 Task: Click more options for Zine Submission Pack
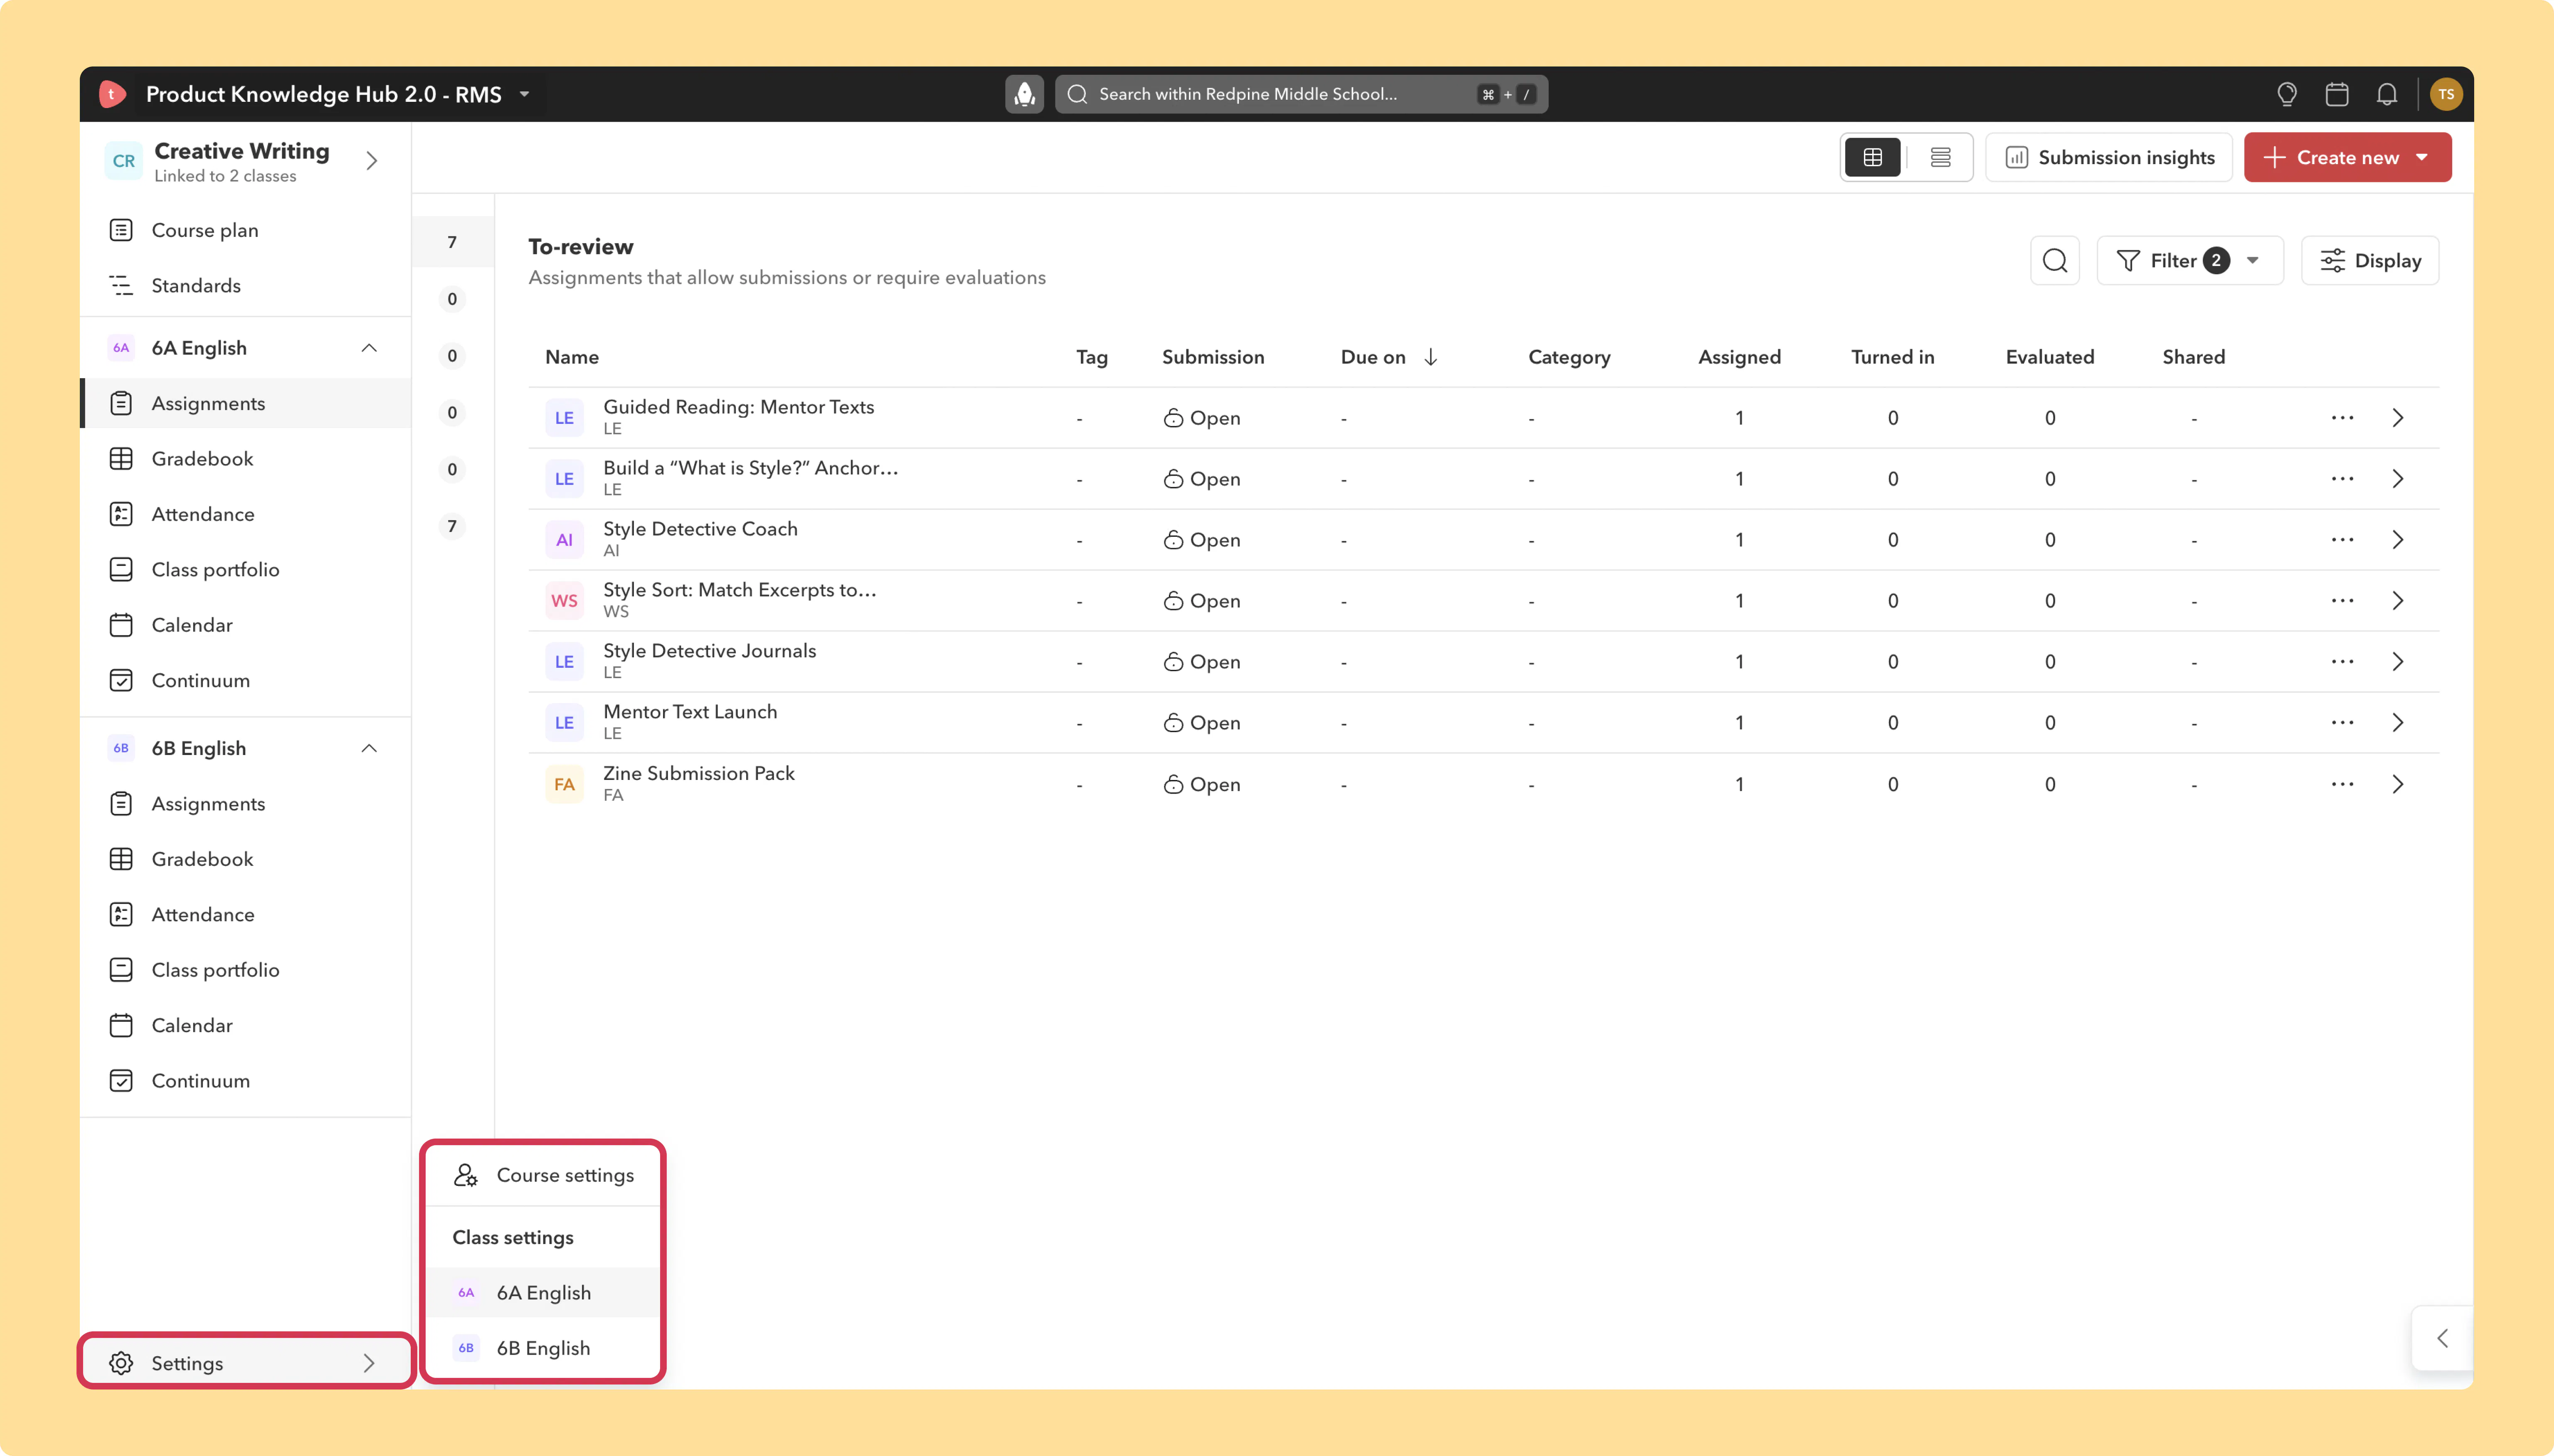[x=2342, y=785]
